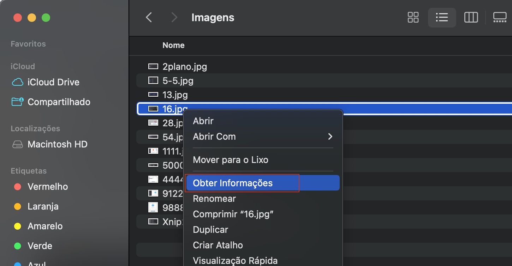The image size is (512, 266).
Task: Click Abrir to open 16.jpg
Action: pos(203,121)
